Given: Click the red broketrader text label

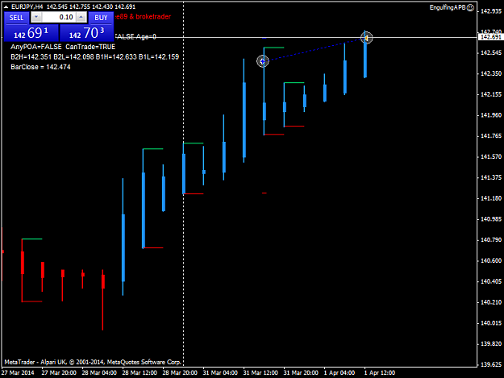Looking at the screenshot, I should click(143, 17).
